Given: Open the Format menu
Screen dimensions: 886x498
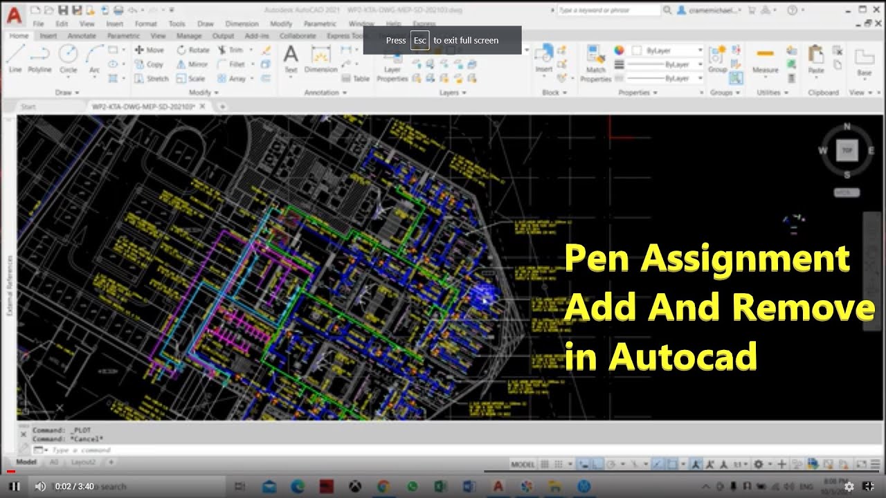Looking at the screenshot, I should pyautogui.click(x=145, y=24).
